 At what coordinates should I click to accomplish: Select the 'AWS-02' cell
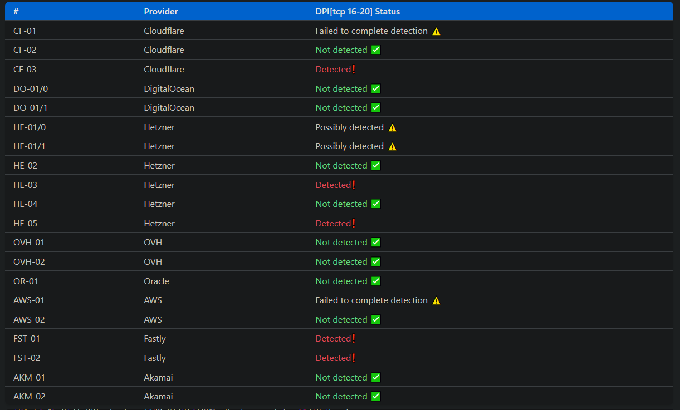pyautogui.click(x=29, y=319)
